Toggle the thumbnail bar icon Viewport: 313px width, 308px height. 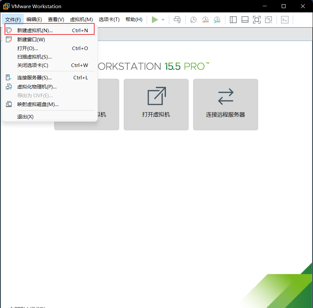point(245,20)
